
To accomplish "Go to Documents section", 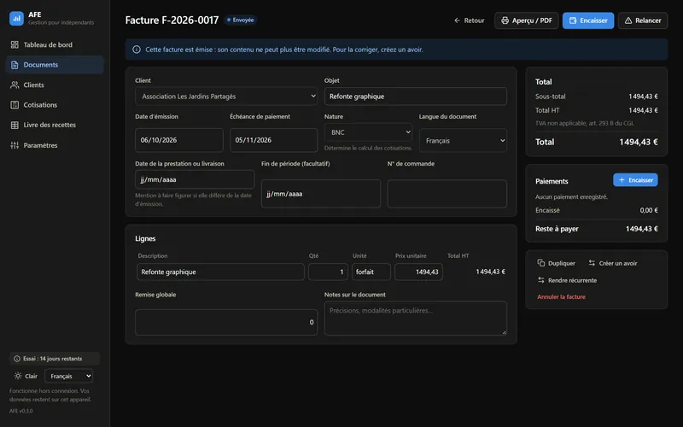I will 55,65.
